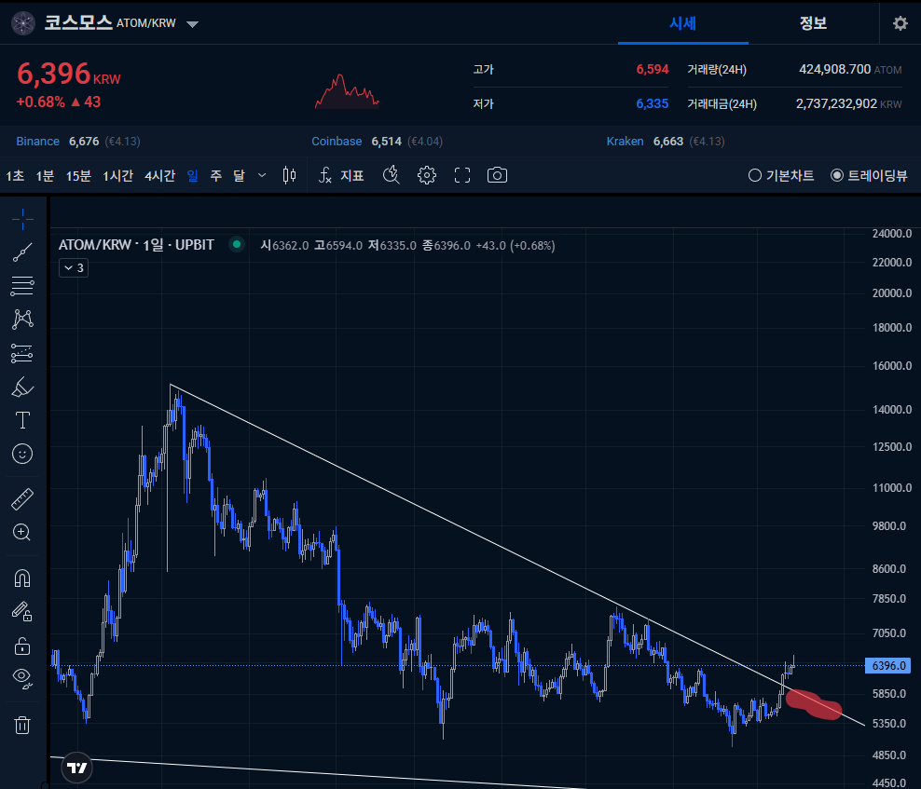Take a chart snapshot with camera icon

(497, 175)
